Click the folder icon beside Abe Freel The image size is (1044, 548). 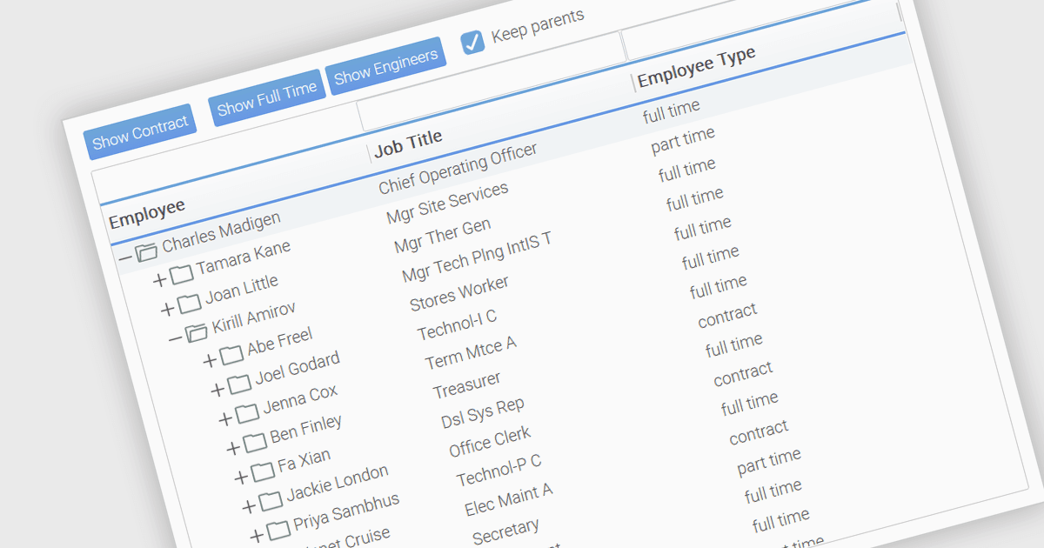coord(231,354)
